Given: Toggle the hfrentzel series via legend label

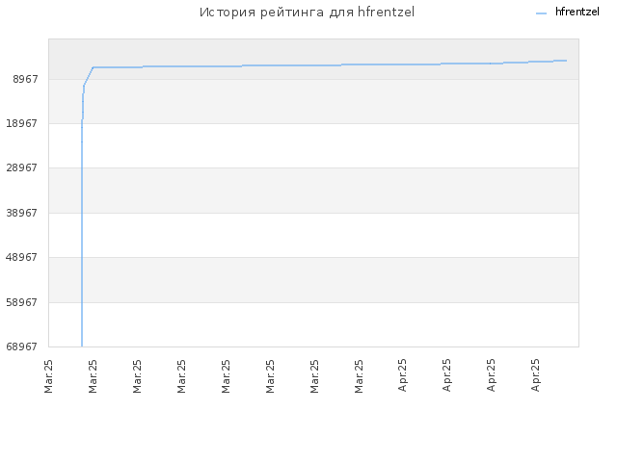Looking at the screenshot, I should click(x=577, y=12).
